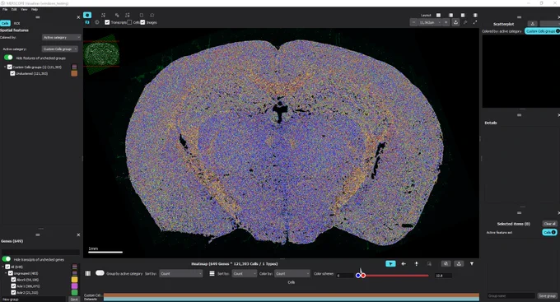560x302 pixels.
Task: Toggle the Images checkbox
Action: (x=142, y=22)
